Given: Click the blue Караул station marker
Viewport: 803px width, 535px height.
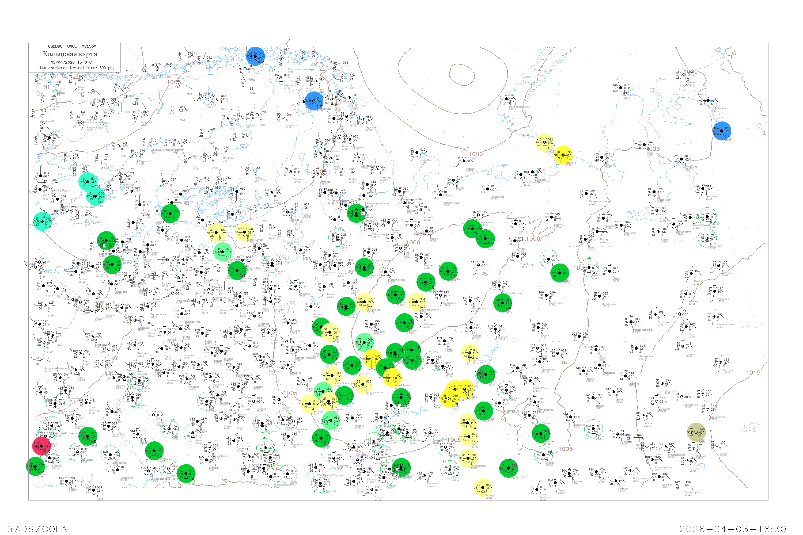Looking at the screenshot, I should (x=722, y=131).
